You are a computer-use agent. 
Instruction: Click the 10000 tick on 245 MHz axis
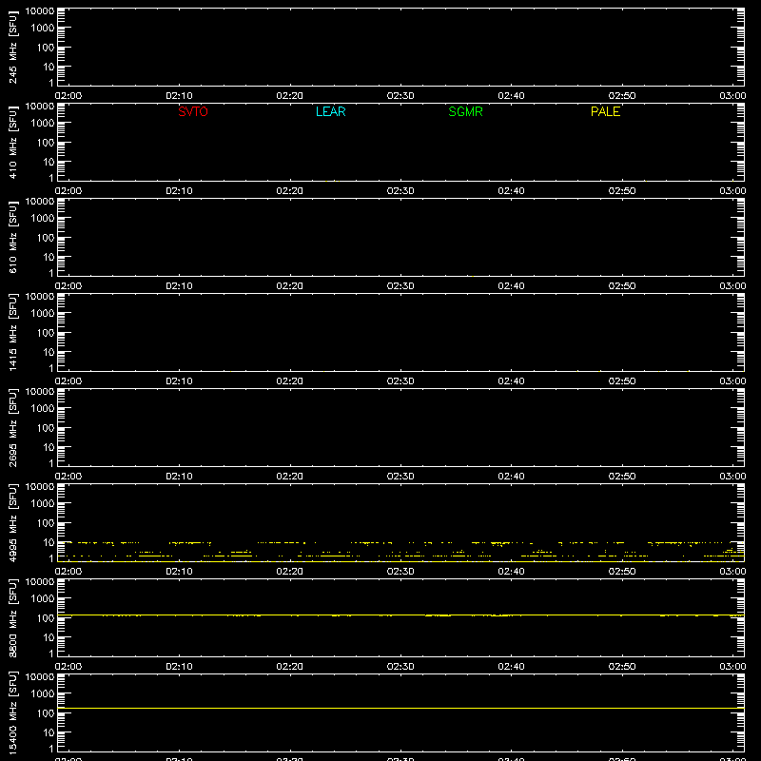tap(40, 11)
